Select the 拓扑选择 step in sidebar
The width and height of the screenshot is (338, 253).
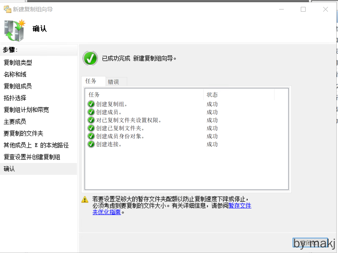(15, 98)
